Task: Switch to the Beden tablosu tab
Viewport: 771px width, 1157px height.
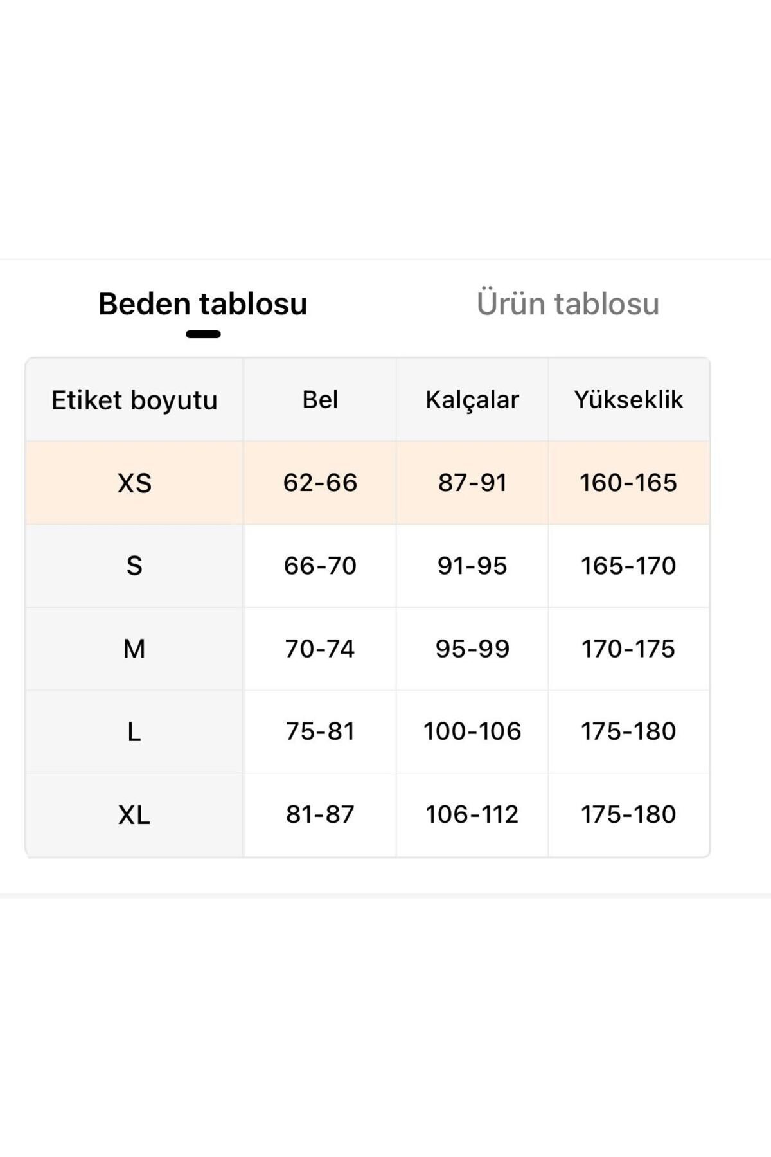Action: pos(202,304)
